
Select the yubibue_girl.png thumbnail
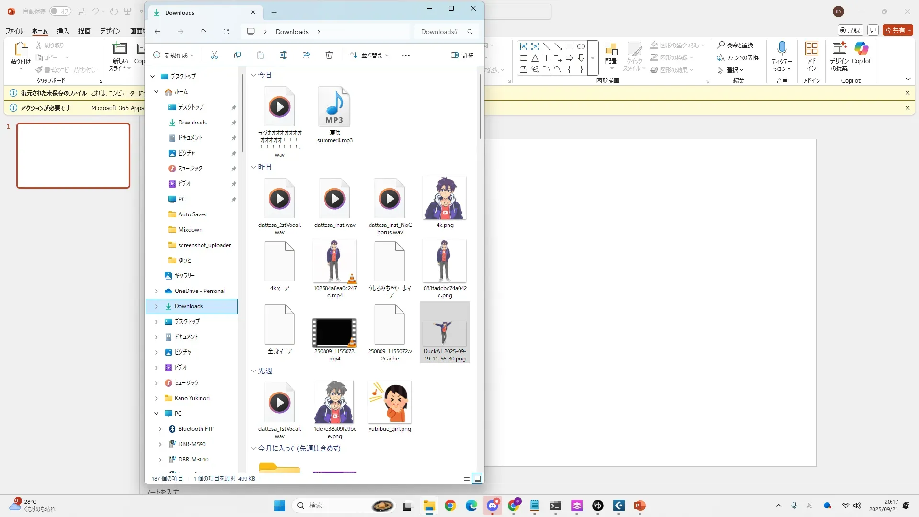389,402
